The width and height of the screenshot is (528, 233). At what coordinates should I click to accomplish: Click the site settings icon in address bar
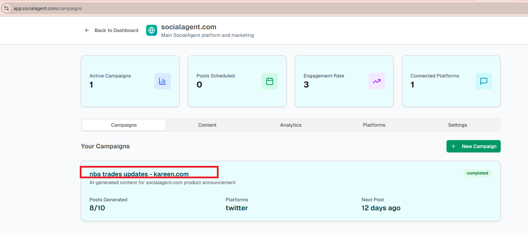7,8
